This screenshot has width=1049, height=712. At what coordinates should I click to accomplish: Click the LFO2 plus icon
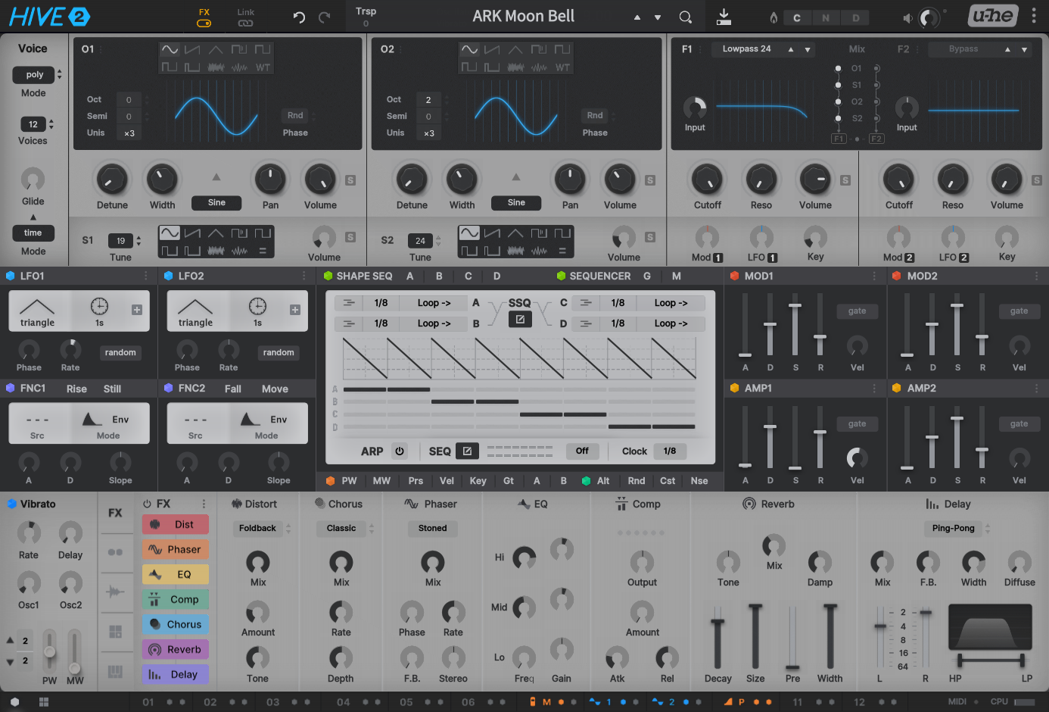295,309
